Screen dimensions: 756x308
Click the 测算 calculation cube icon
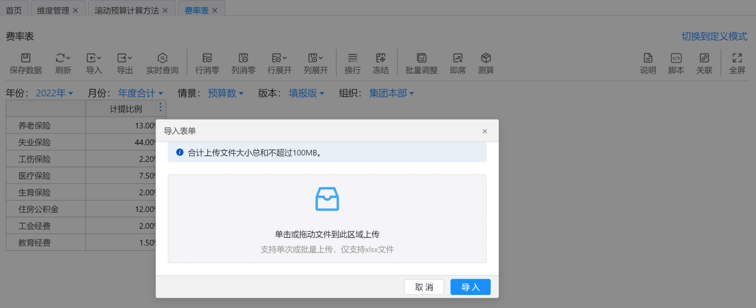coord(485,58)
